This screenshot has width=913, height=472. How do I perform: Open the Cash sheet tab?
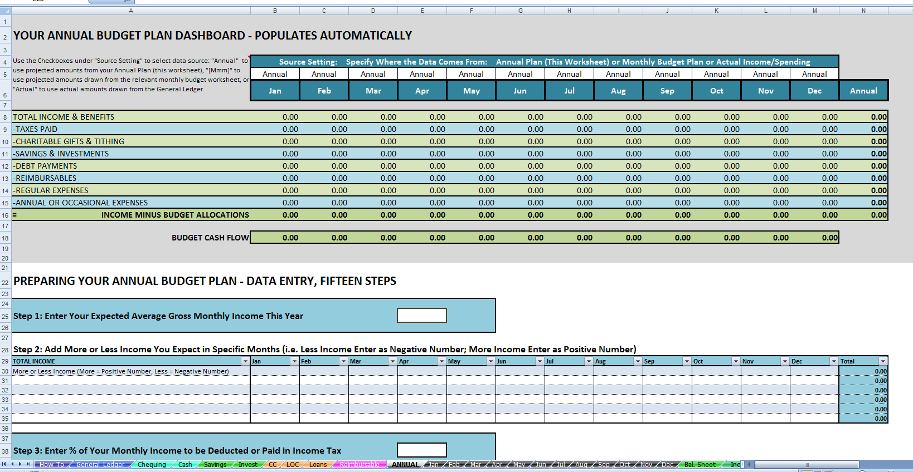click(185, 464)
